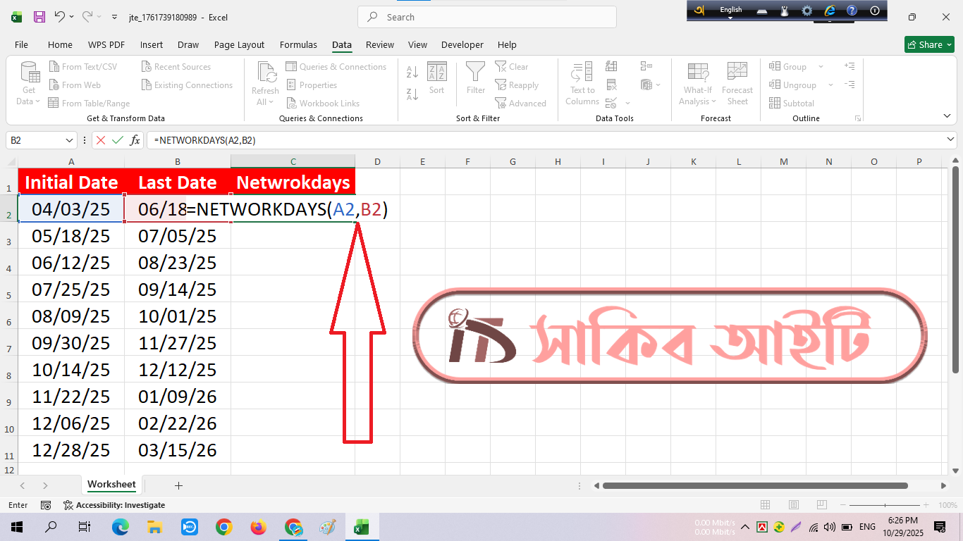Image resolution: width=963 pixels, height=541 pixels.
Task: Open the File menu
Action: tap(21, 44)
